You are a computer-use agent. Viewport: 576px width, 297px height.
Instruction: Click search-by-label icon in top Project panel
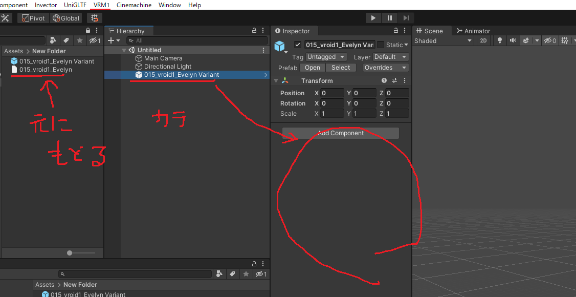tap(66, 40)
